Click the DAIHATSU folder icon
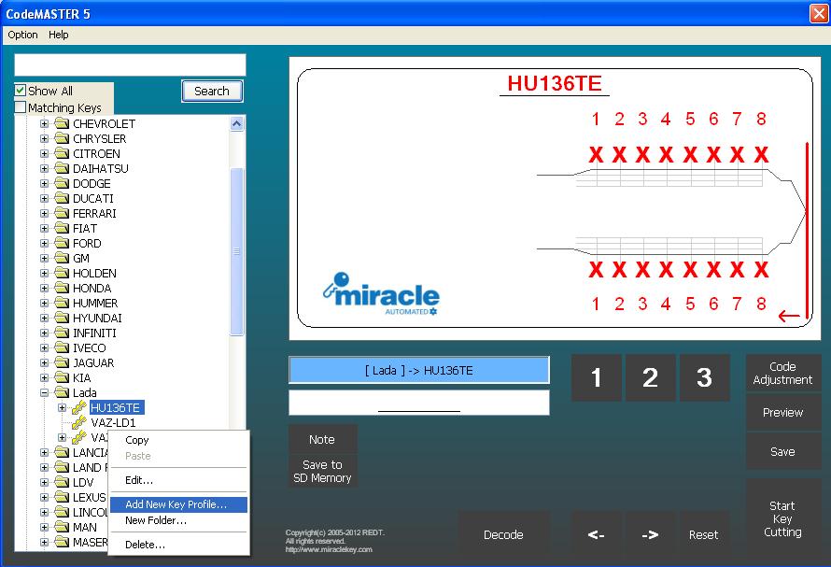 point(62,168)
